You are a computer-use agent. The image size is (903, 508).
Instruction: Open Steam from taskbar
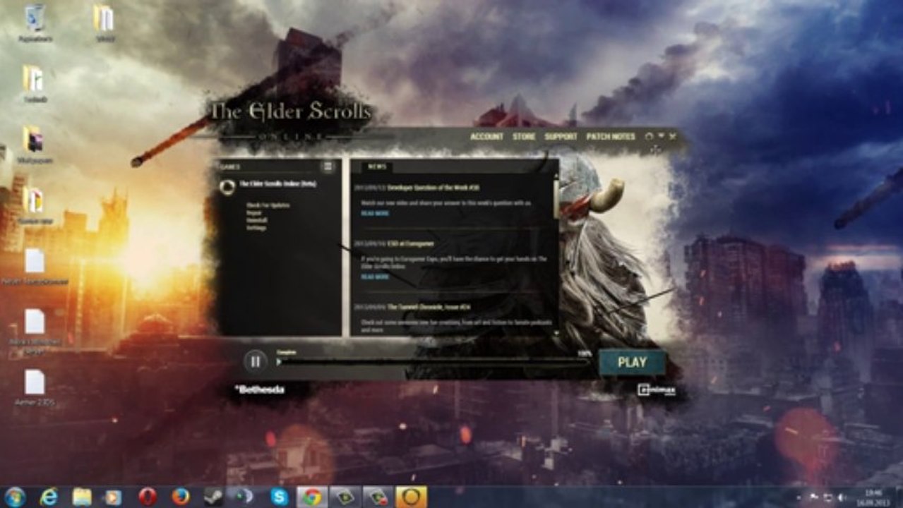click(x=213, y=497)
